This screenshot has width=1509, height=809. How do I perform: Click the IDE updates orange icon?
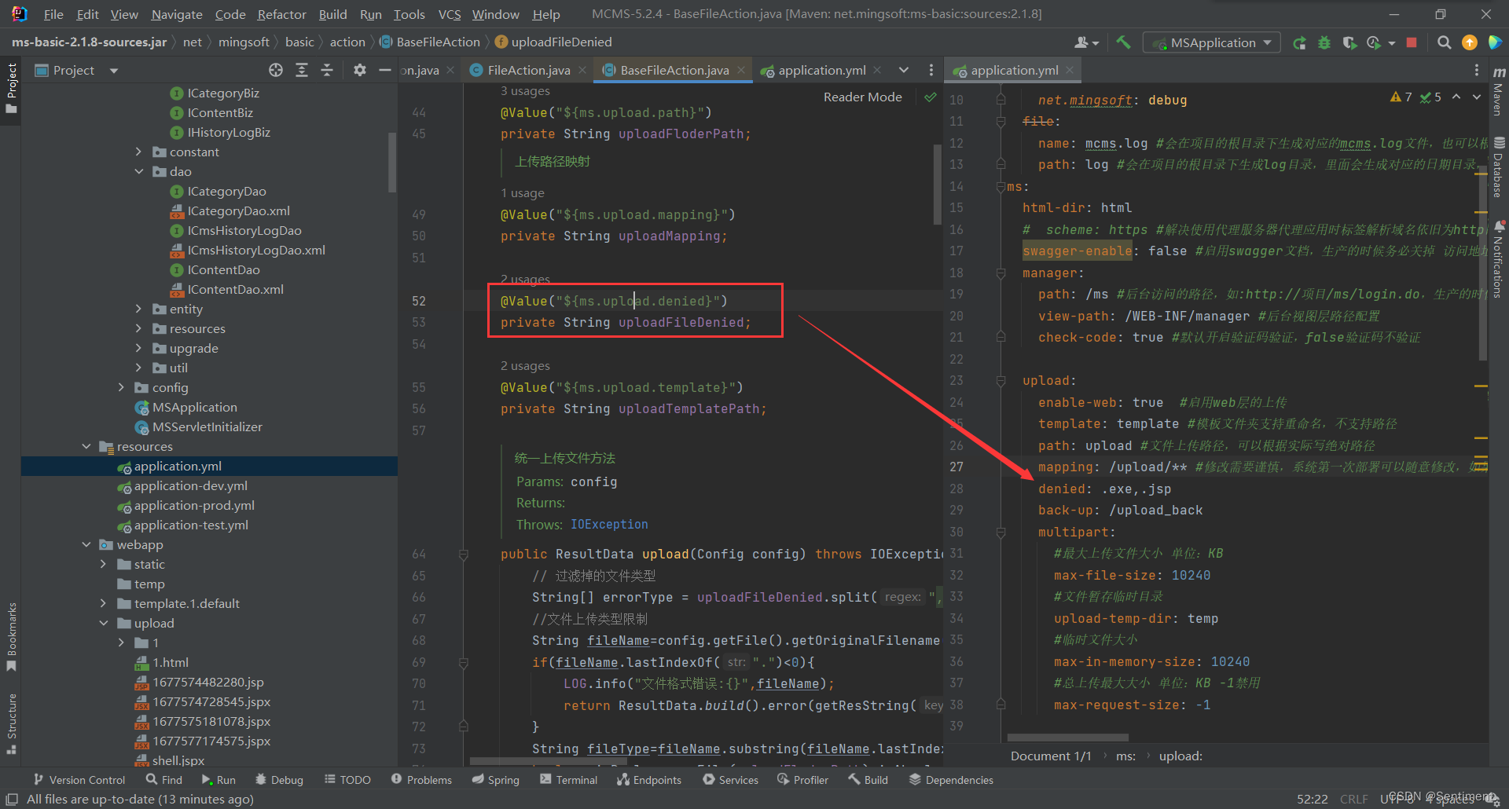coord(1469,42)
